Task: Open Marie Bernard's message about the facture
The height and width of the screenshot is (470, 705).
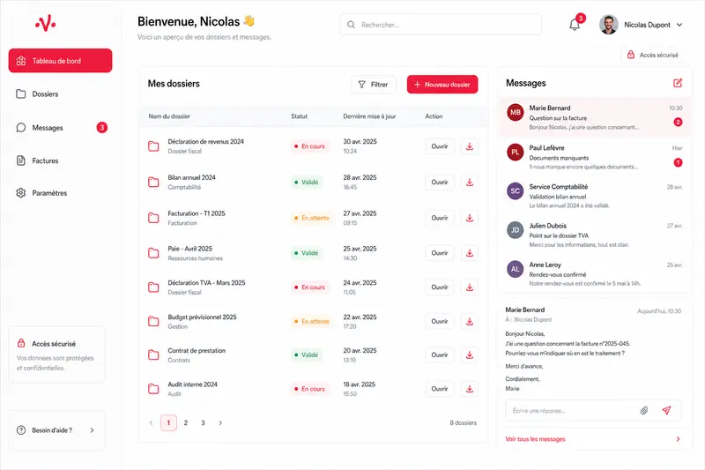Action: coord(595,117)
